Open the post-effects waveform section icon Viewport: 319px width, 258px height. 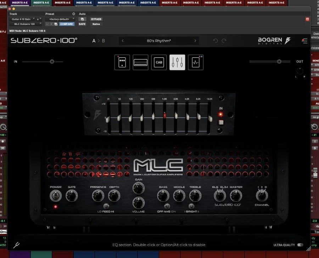[196, 63]
